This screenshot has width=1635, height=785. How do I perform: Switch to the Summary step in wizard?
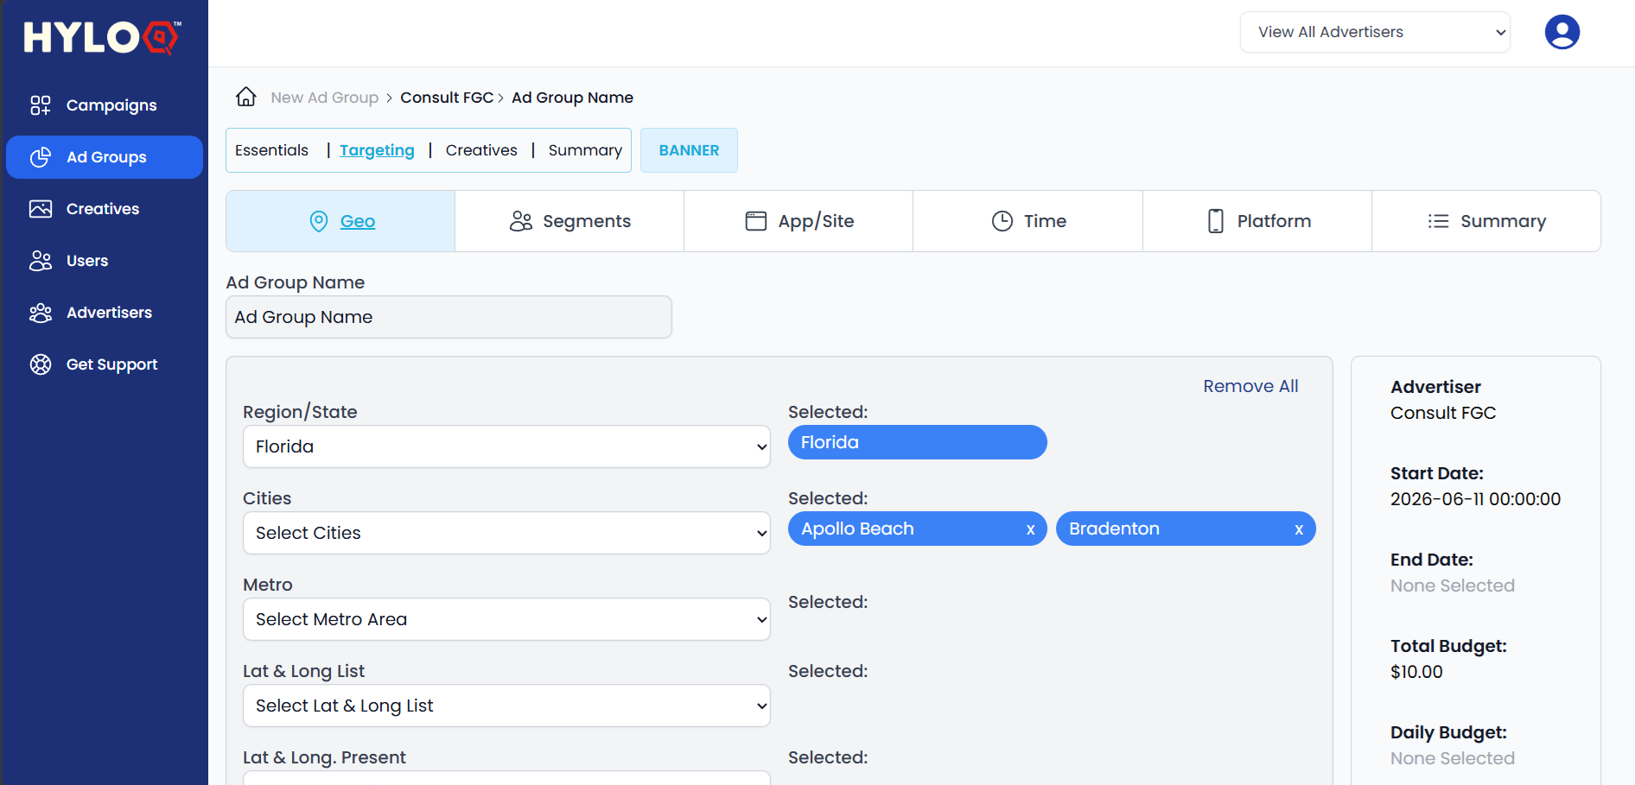585,150
